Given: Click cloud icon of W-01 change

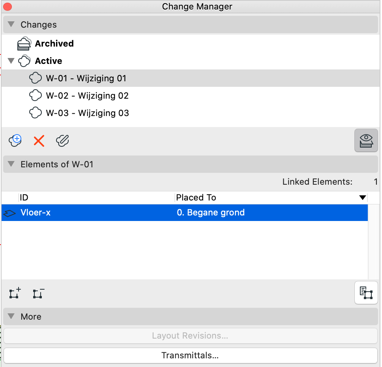Looking at the screenshot, I should (x=36, y=78).
